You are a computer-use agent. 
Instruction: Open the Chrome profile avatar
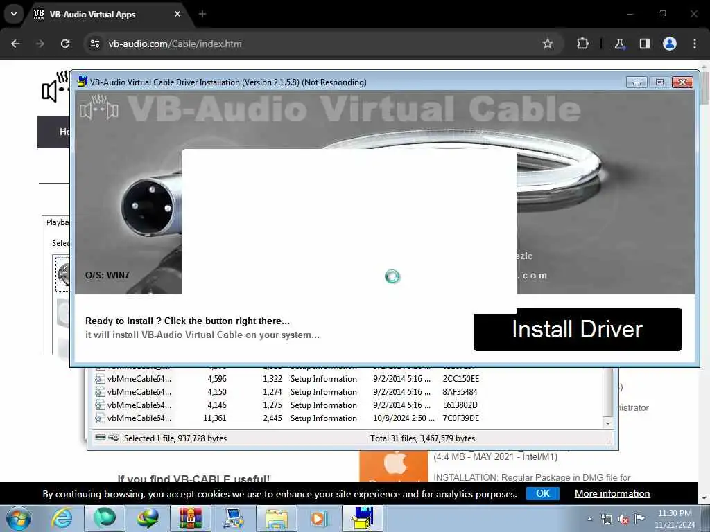click(670, 44)
